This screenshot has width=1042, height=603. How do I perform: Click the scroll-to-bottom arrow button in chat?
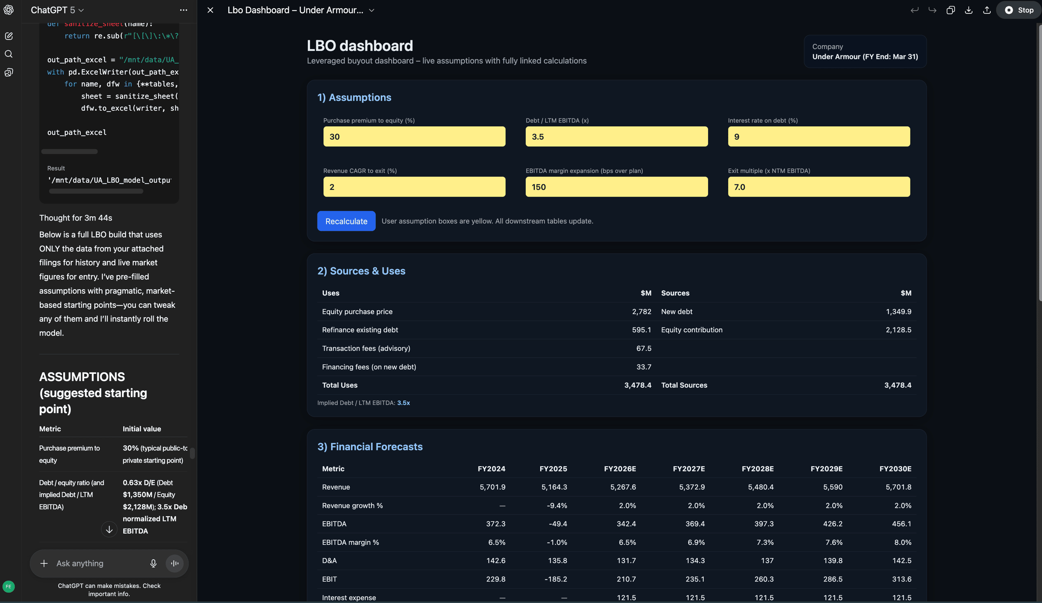109,529
